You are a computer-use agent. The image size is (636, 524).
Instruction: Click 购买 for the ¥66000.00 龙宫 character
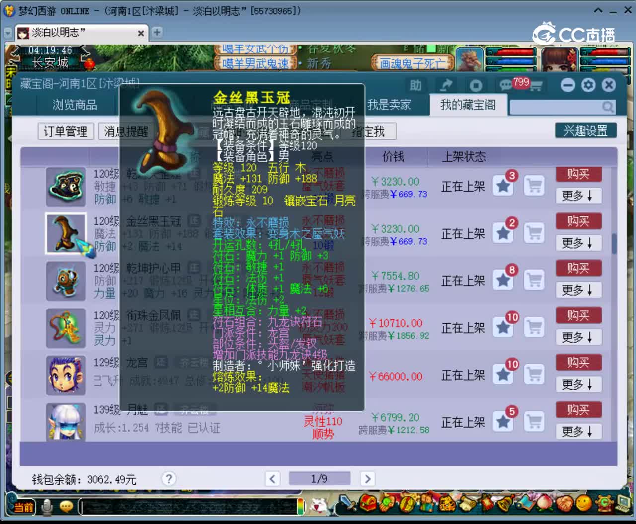[x=578, y=362]
